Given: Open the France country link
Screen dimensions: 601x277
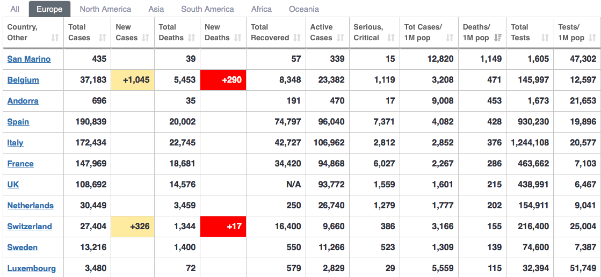Looking at the screenshot, I should [20, 164].
